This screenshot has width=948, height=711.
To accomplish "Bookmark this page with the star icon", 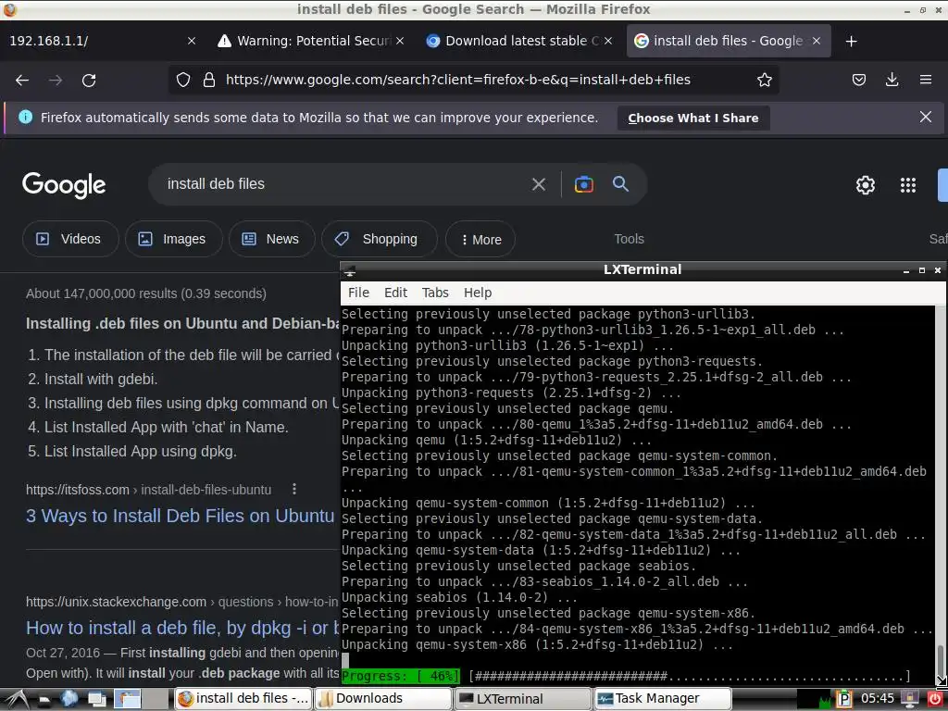I will 764,80.
